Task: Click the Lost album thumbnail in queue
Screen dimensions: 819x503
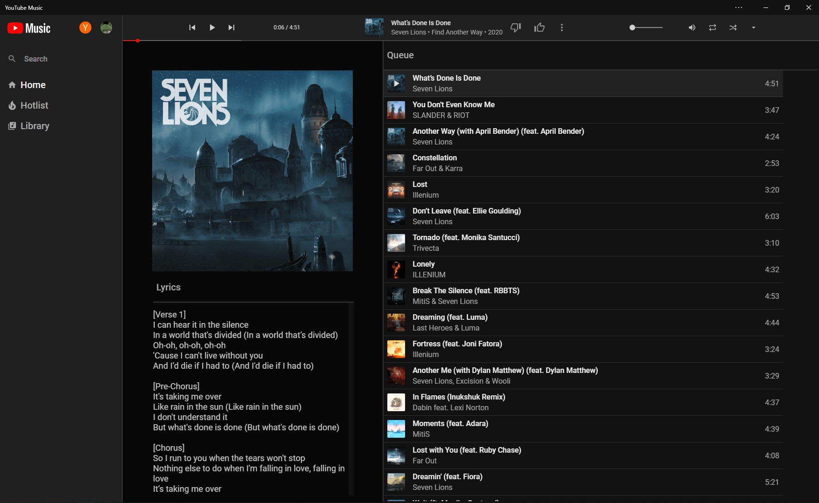Action: click(x=396, y=190)
